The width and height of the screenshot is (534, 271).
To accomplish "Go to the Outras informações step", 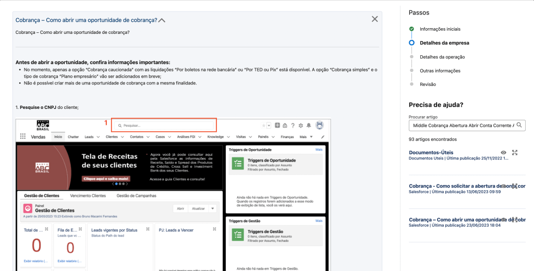I will [x=440, y=71].
